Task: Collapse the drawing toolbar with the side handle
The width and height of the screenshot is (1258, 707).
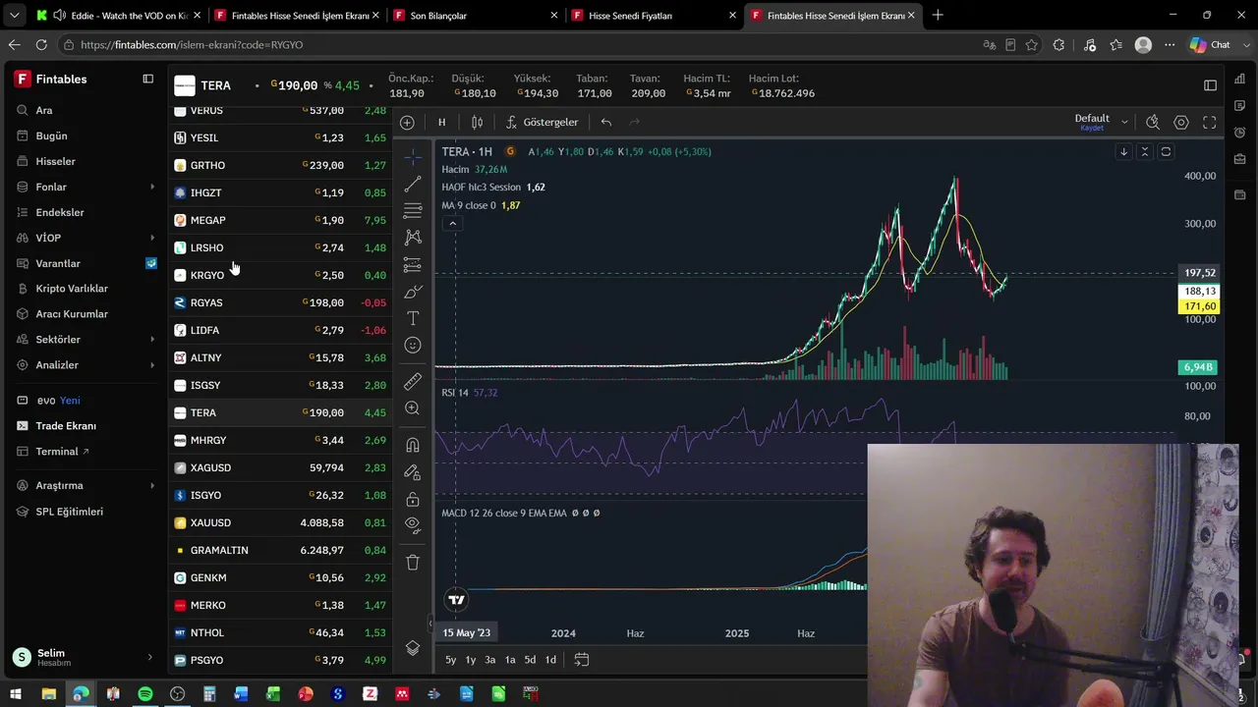Action: click(x=429, y=623)
